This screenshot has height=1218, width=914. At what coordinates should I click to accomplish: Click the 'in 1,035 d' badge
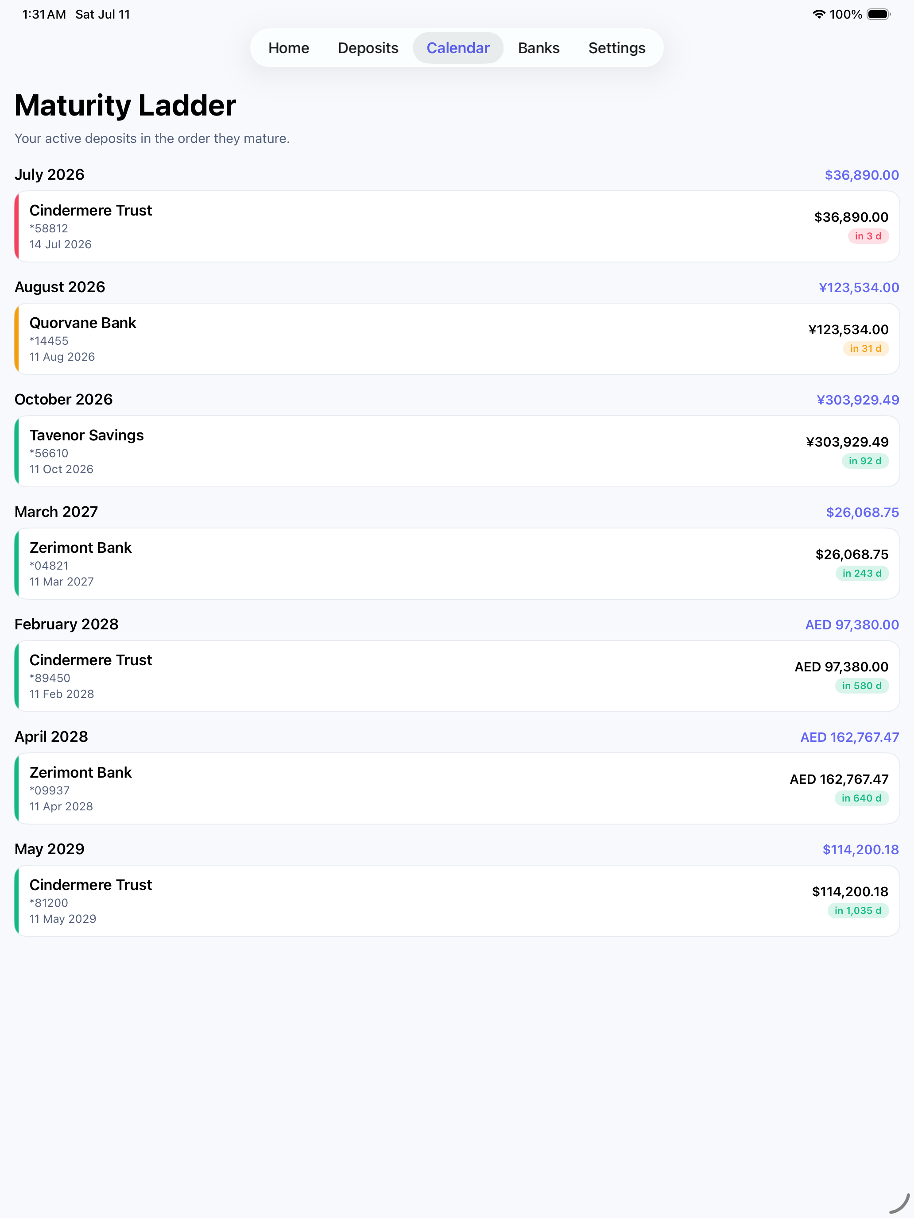858,910
